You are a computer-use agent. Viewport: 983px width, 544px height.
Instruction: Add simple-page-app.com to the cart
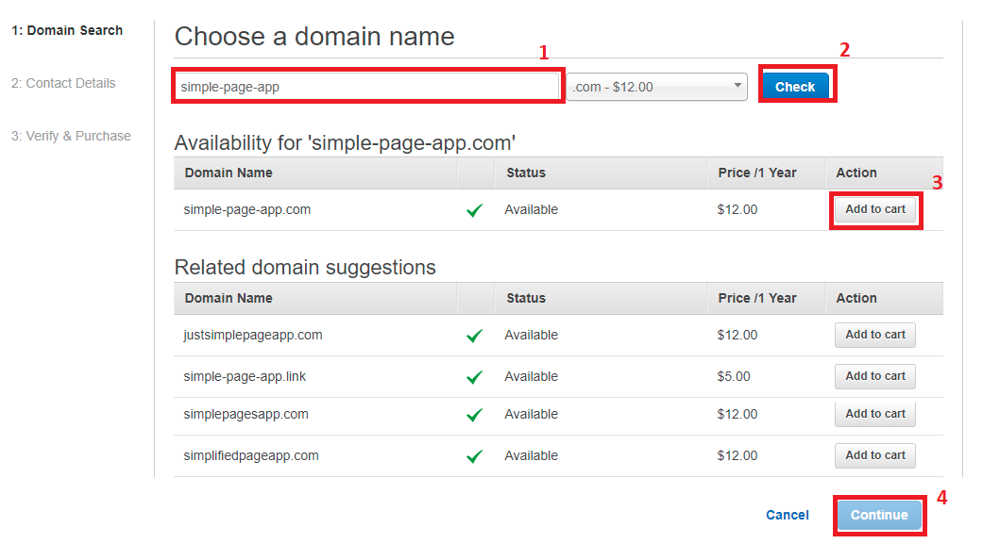tap(874, 209)
